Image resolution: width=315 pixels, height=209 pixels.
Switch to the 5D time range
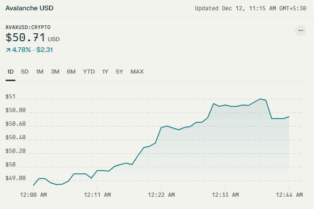[25, 72]
